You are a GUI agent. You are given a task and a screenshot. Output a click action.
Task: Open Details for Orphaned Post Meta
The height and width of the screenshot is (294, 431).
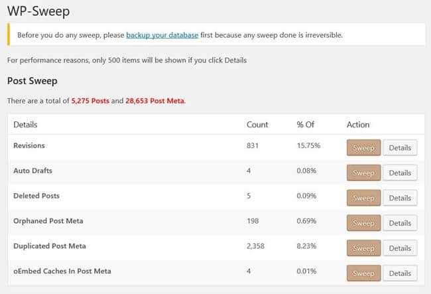tap(400, 223)
